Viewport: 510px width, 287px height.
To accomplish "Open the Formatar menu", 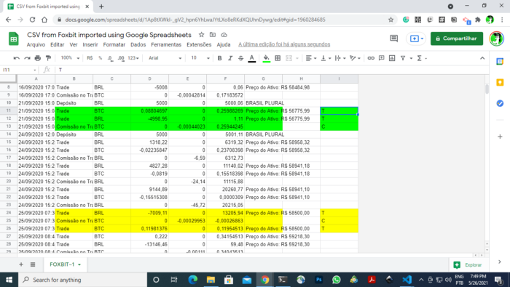I will coord(114,45).
